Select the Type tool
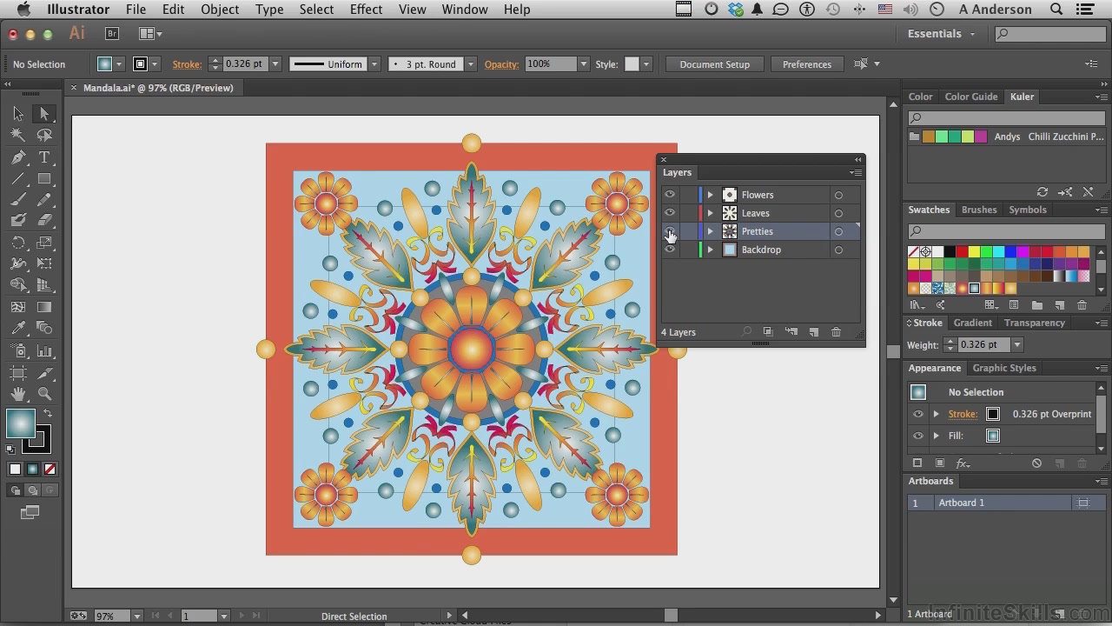The width and height of the screenshot is (1112, 626). [44, 157]
